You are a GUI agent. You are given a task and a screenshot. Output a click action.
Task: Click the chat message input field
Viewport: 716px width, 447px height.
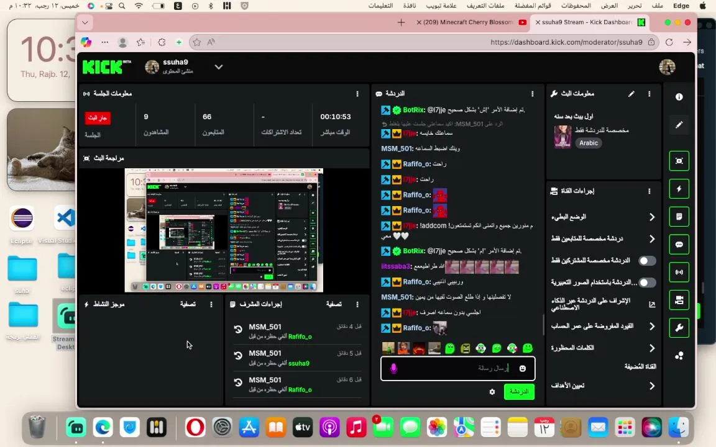click(x=457, y=369)
